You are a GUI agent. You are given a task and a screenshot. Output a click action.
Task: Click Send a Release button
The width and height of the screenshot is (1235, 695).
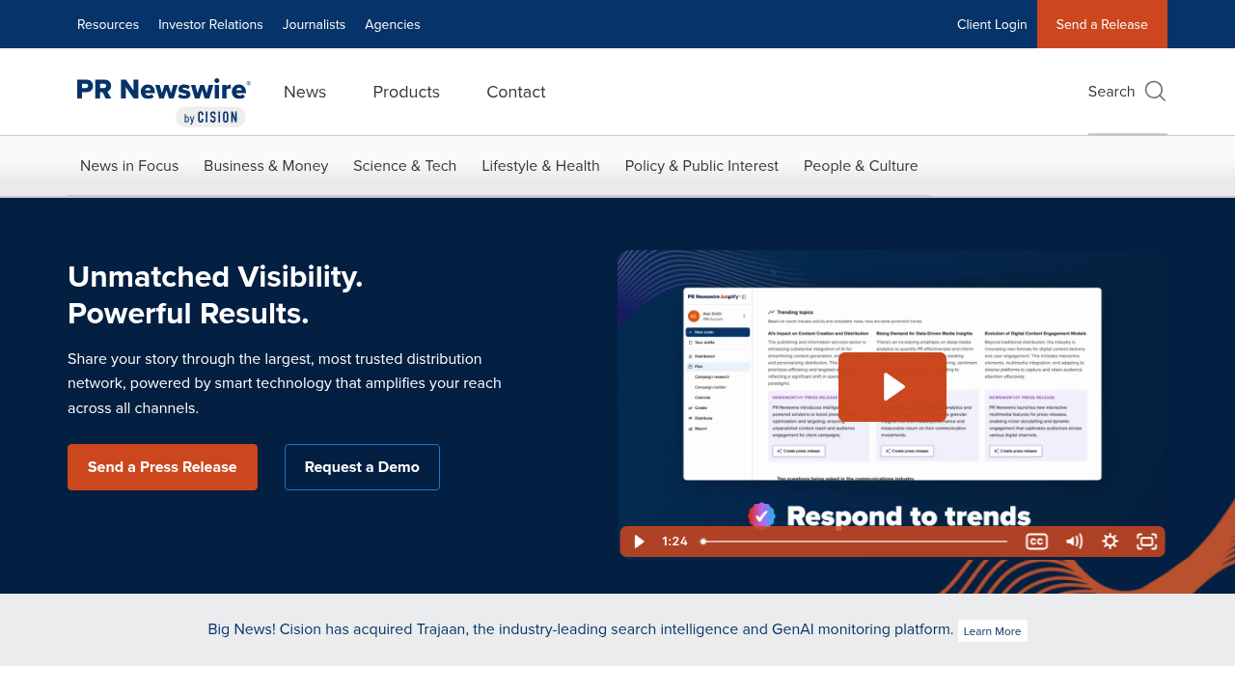point(1102,24)
